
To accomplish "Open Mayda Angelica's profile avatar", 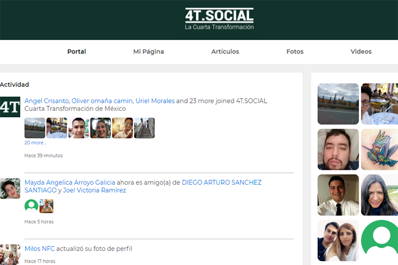I will pos(10,188).
